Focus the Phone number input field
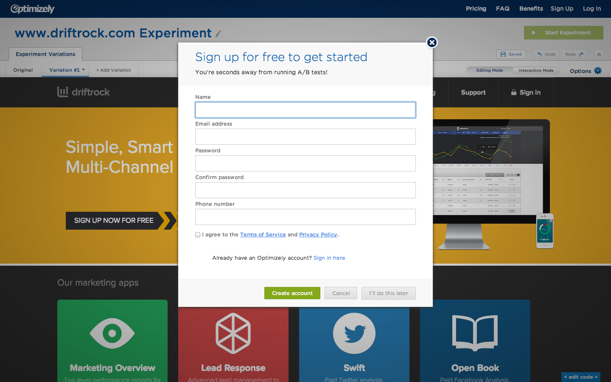The image size is (611, 382). (305, 217)
